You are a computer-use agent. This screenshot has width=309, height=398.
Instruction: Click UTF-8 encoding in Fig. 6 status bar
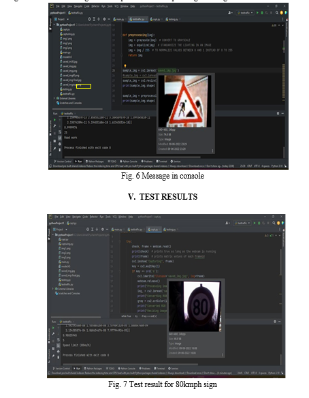(257, 166)
